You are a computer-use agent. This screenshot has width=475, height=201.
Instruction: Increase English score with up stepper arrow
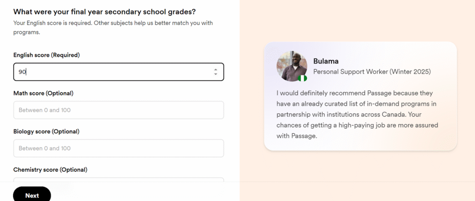point(215,70)
